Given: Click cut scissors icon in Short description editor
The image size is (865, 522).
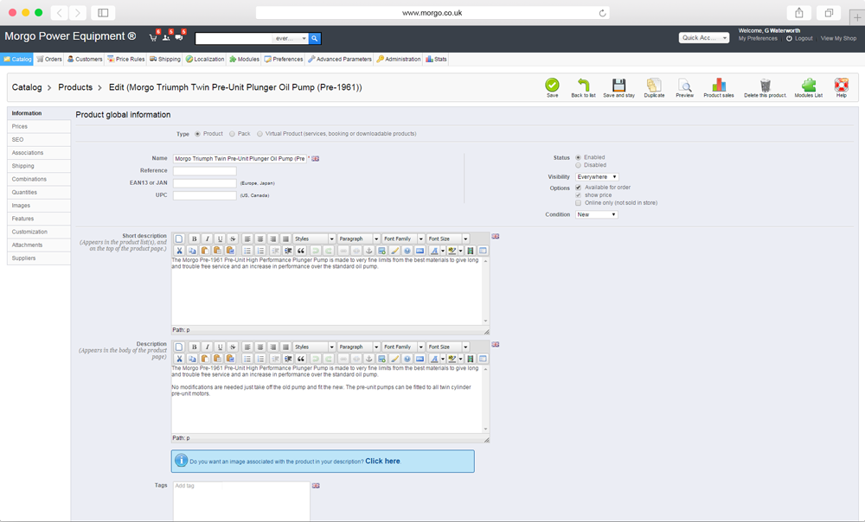Looking at the screenshot, I should 179,251.
